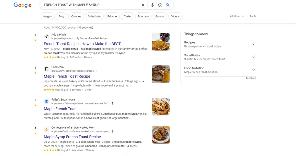Click the Food.com site favicon
Viewport: 296px width, 156px height.
(46, 69)
